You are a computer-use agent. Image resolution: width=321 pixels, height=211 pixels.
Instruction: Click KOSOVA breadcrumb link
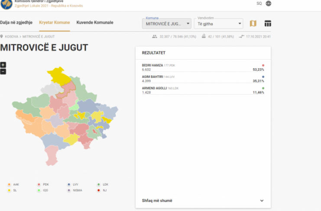[x=12, y=37]
